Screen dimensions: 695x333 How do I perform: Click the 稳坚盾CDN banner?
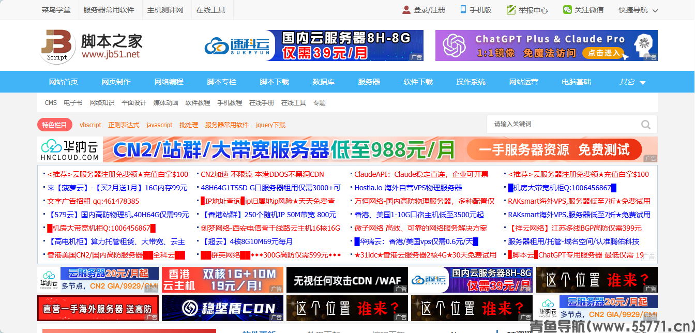tap(222, 308)
